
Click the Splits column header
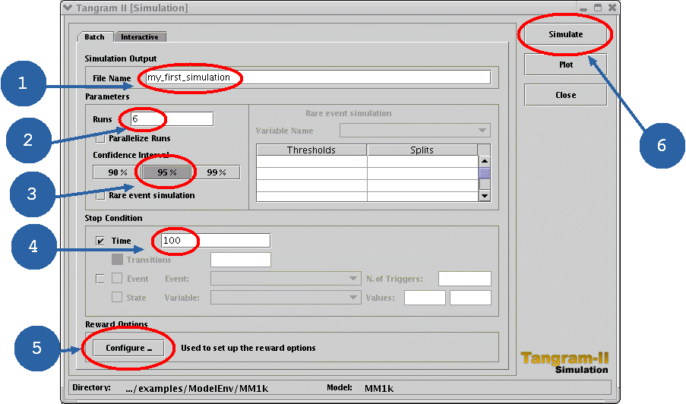click(422, 150)
